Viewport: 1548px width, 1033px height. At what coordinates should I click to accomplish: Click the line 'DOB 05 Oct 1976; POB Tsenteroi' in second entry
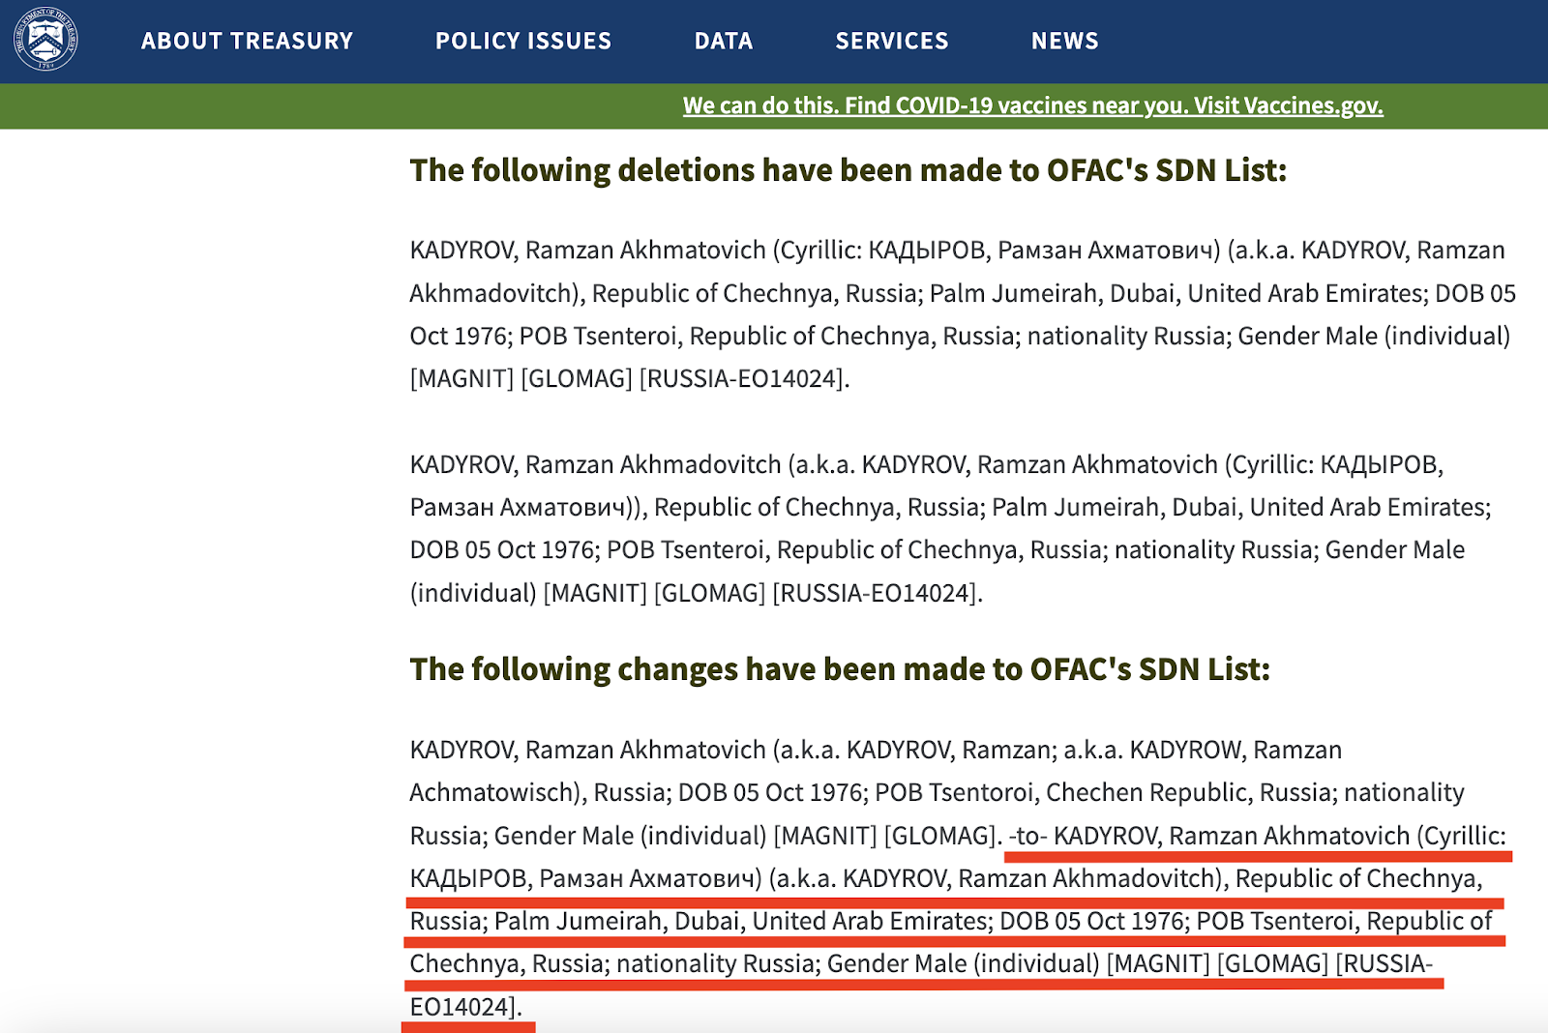938,549
